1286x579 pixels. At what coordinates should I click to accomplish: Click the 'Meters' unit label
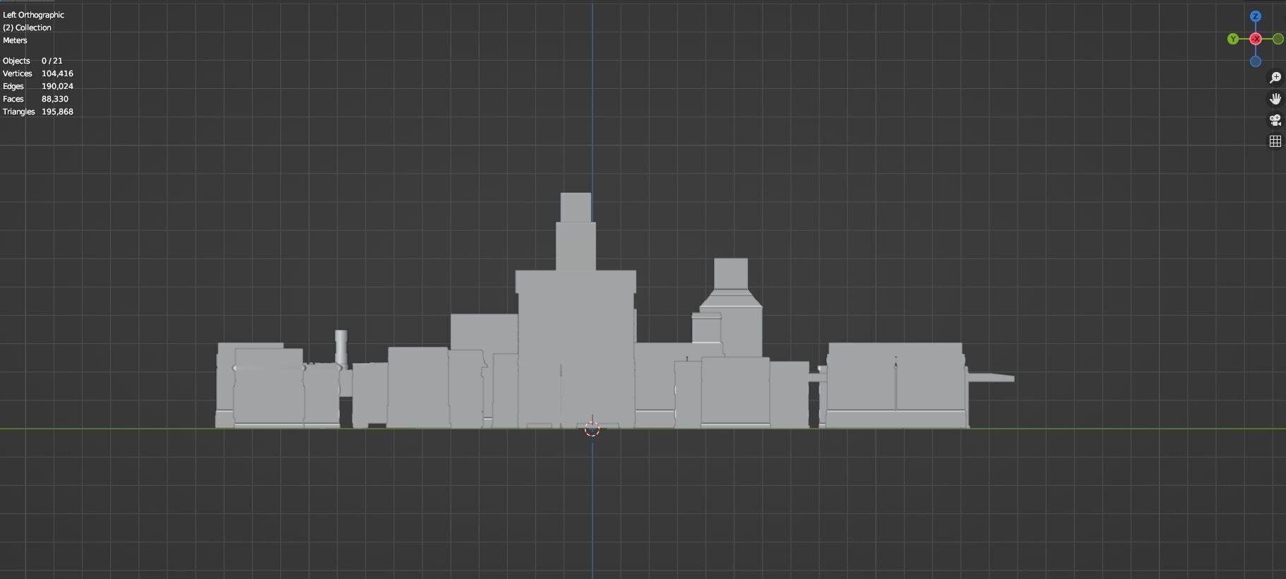(15, 40)
